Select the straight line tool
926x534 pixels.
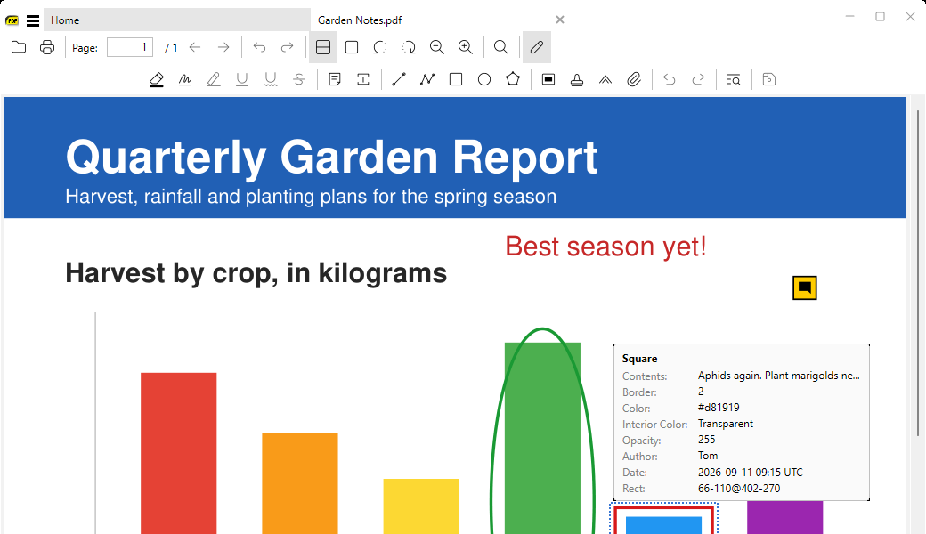(399, 80)
